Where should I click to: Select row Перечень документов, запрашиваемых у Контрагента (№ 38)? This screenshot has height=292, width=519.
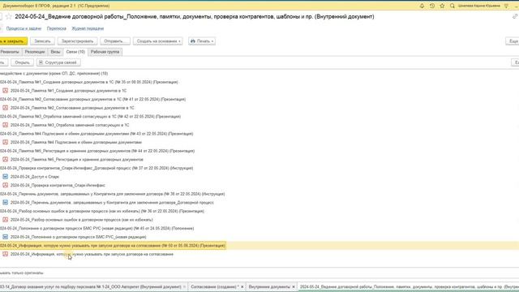point(113,194)
